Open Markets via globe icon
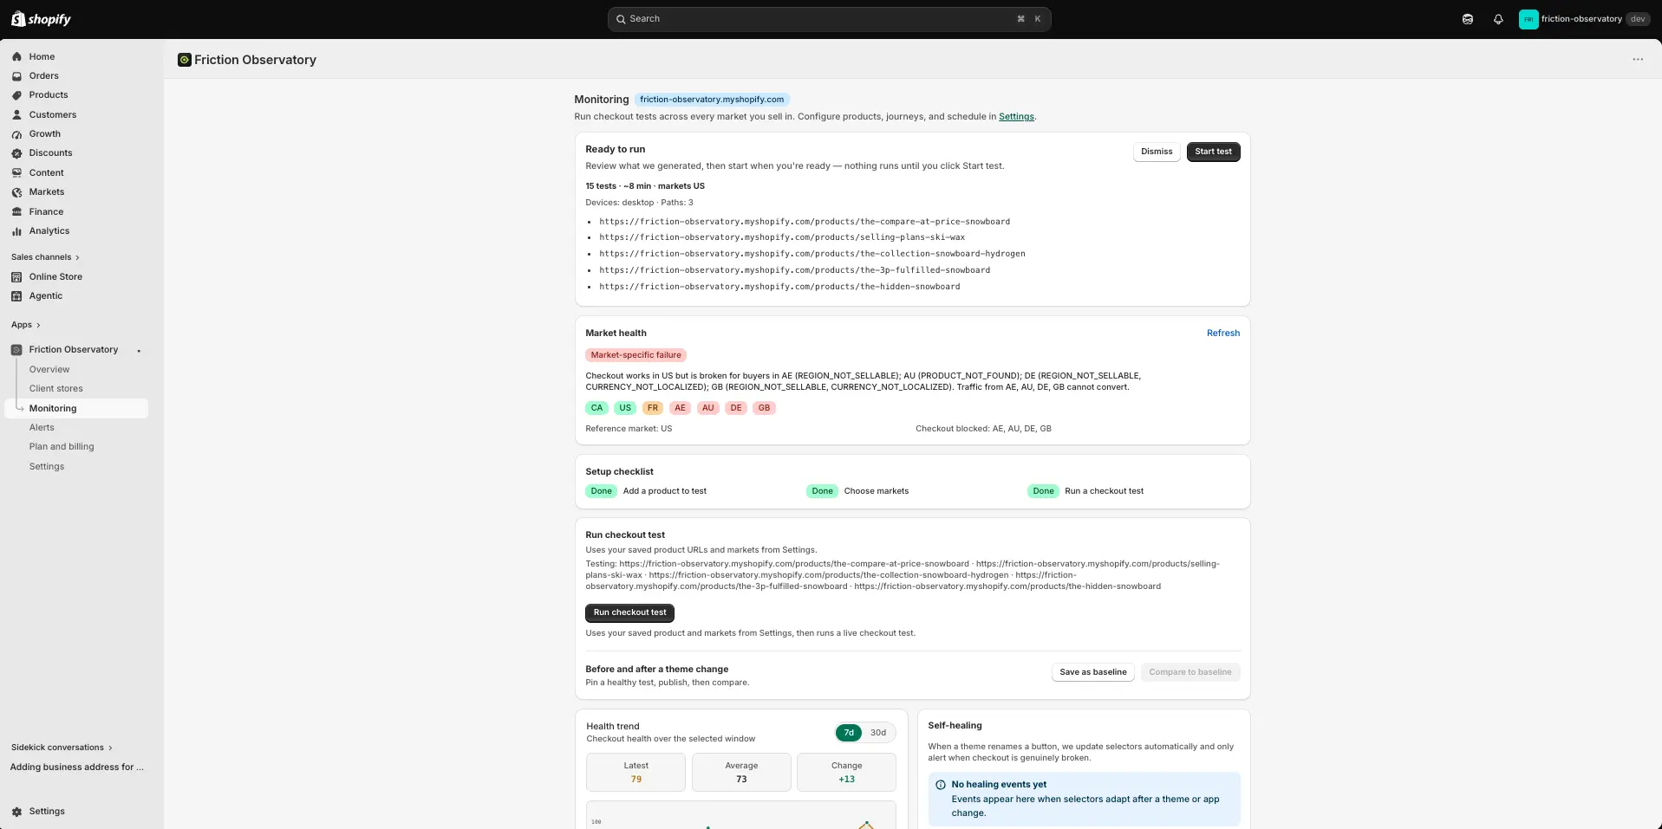This screenshot has height=829, width=1662. point(16,192)
